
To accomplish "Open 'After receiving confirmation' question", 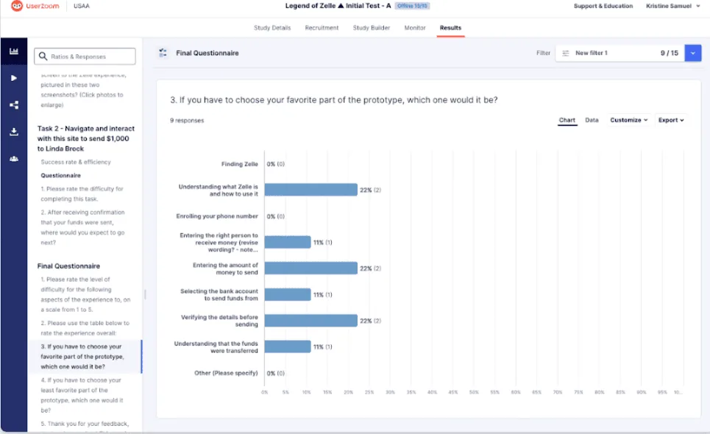I will click(x=82, y=227).
